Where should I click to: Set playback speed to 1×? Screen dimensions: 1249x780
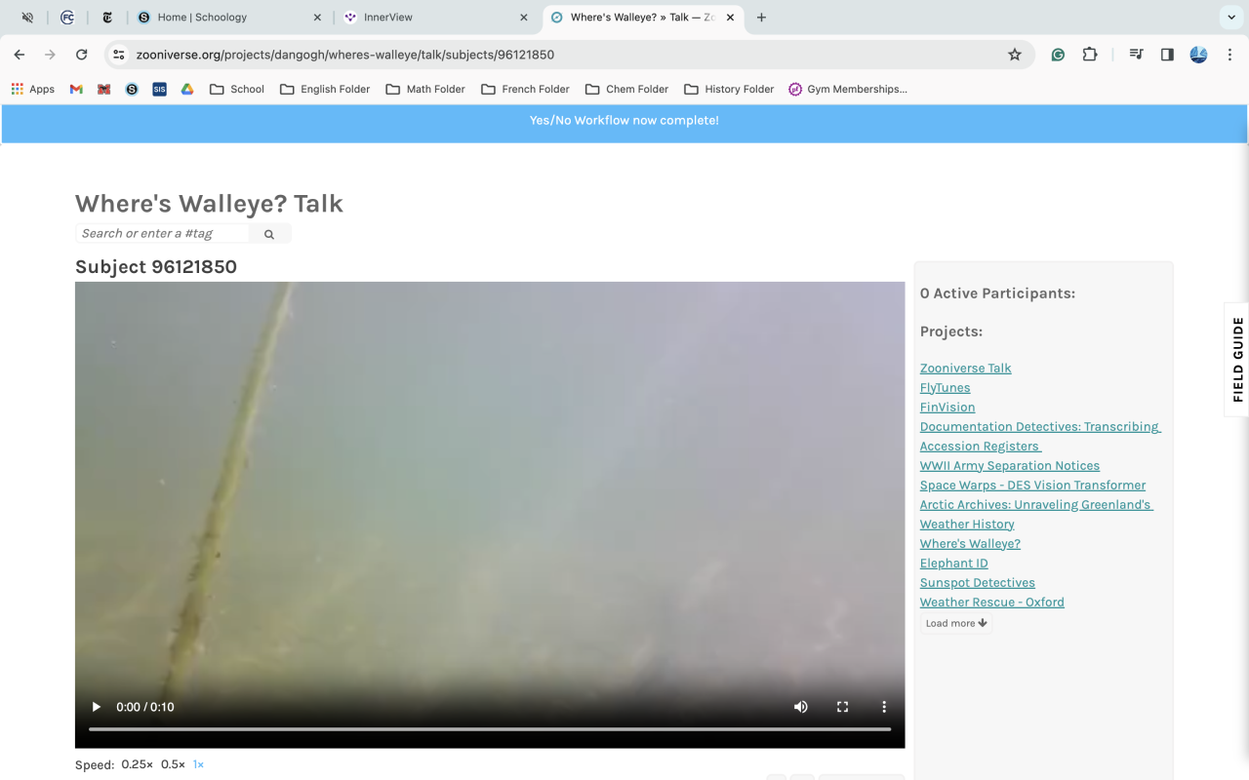(x=198, y=764)
